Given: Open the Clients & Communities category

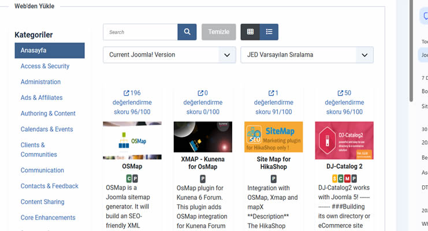Looking at the screenshot, I should tap(39, 150).
